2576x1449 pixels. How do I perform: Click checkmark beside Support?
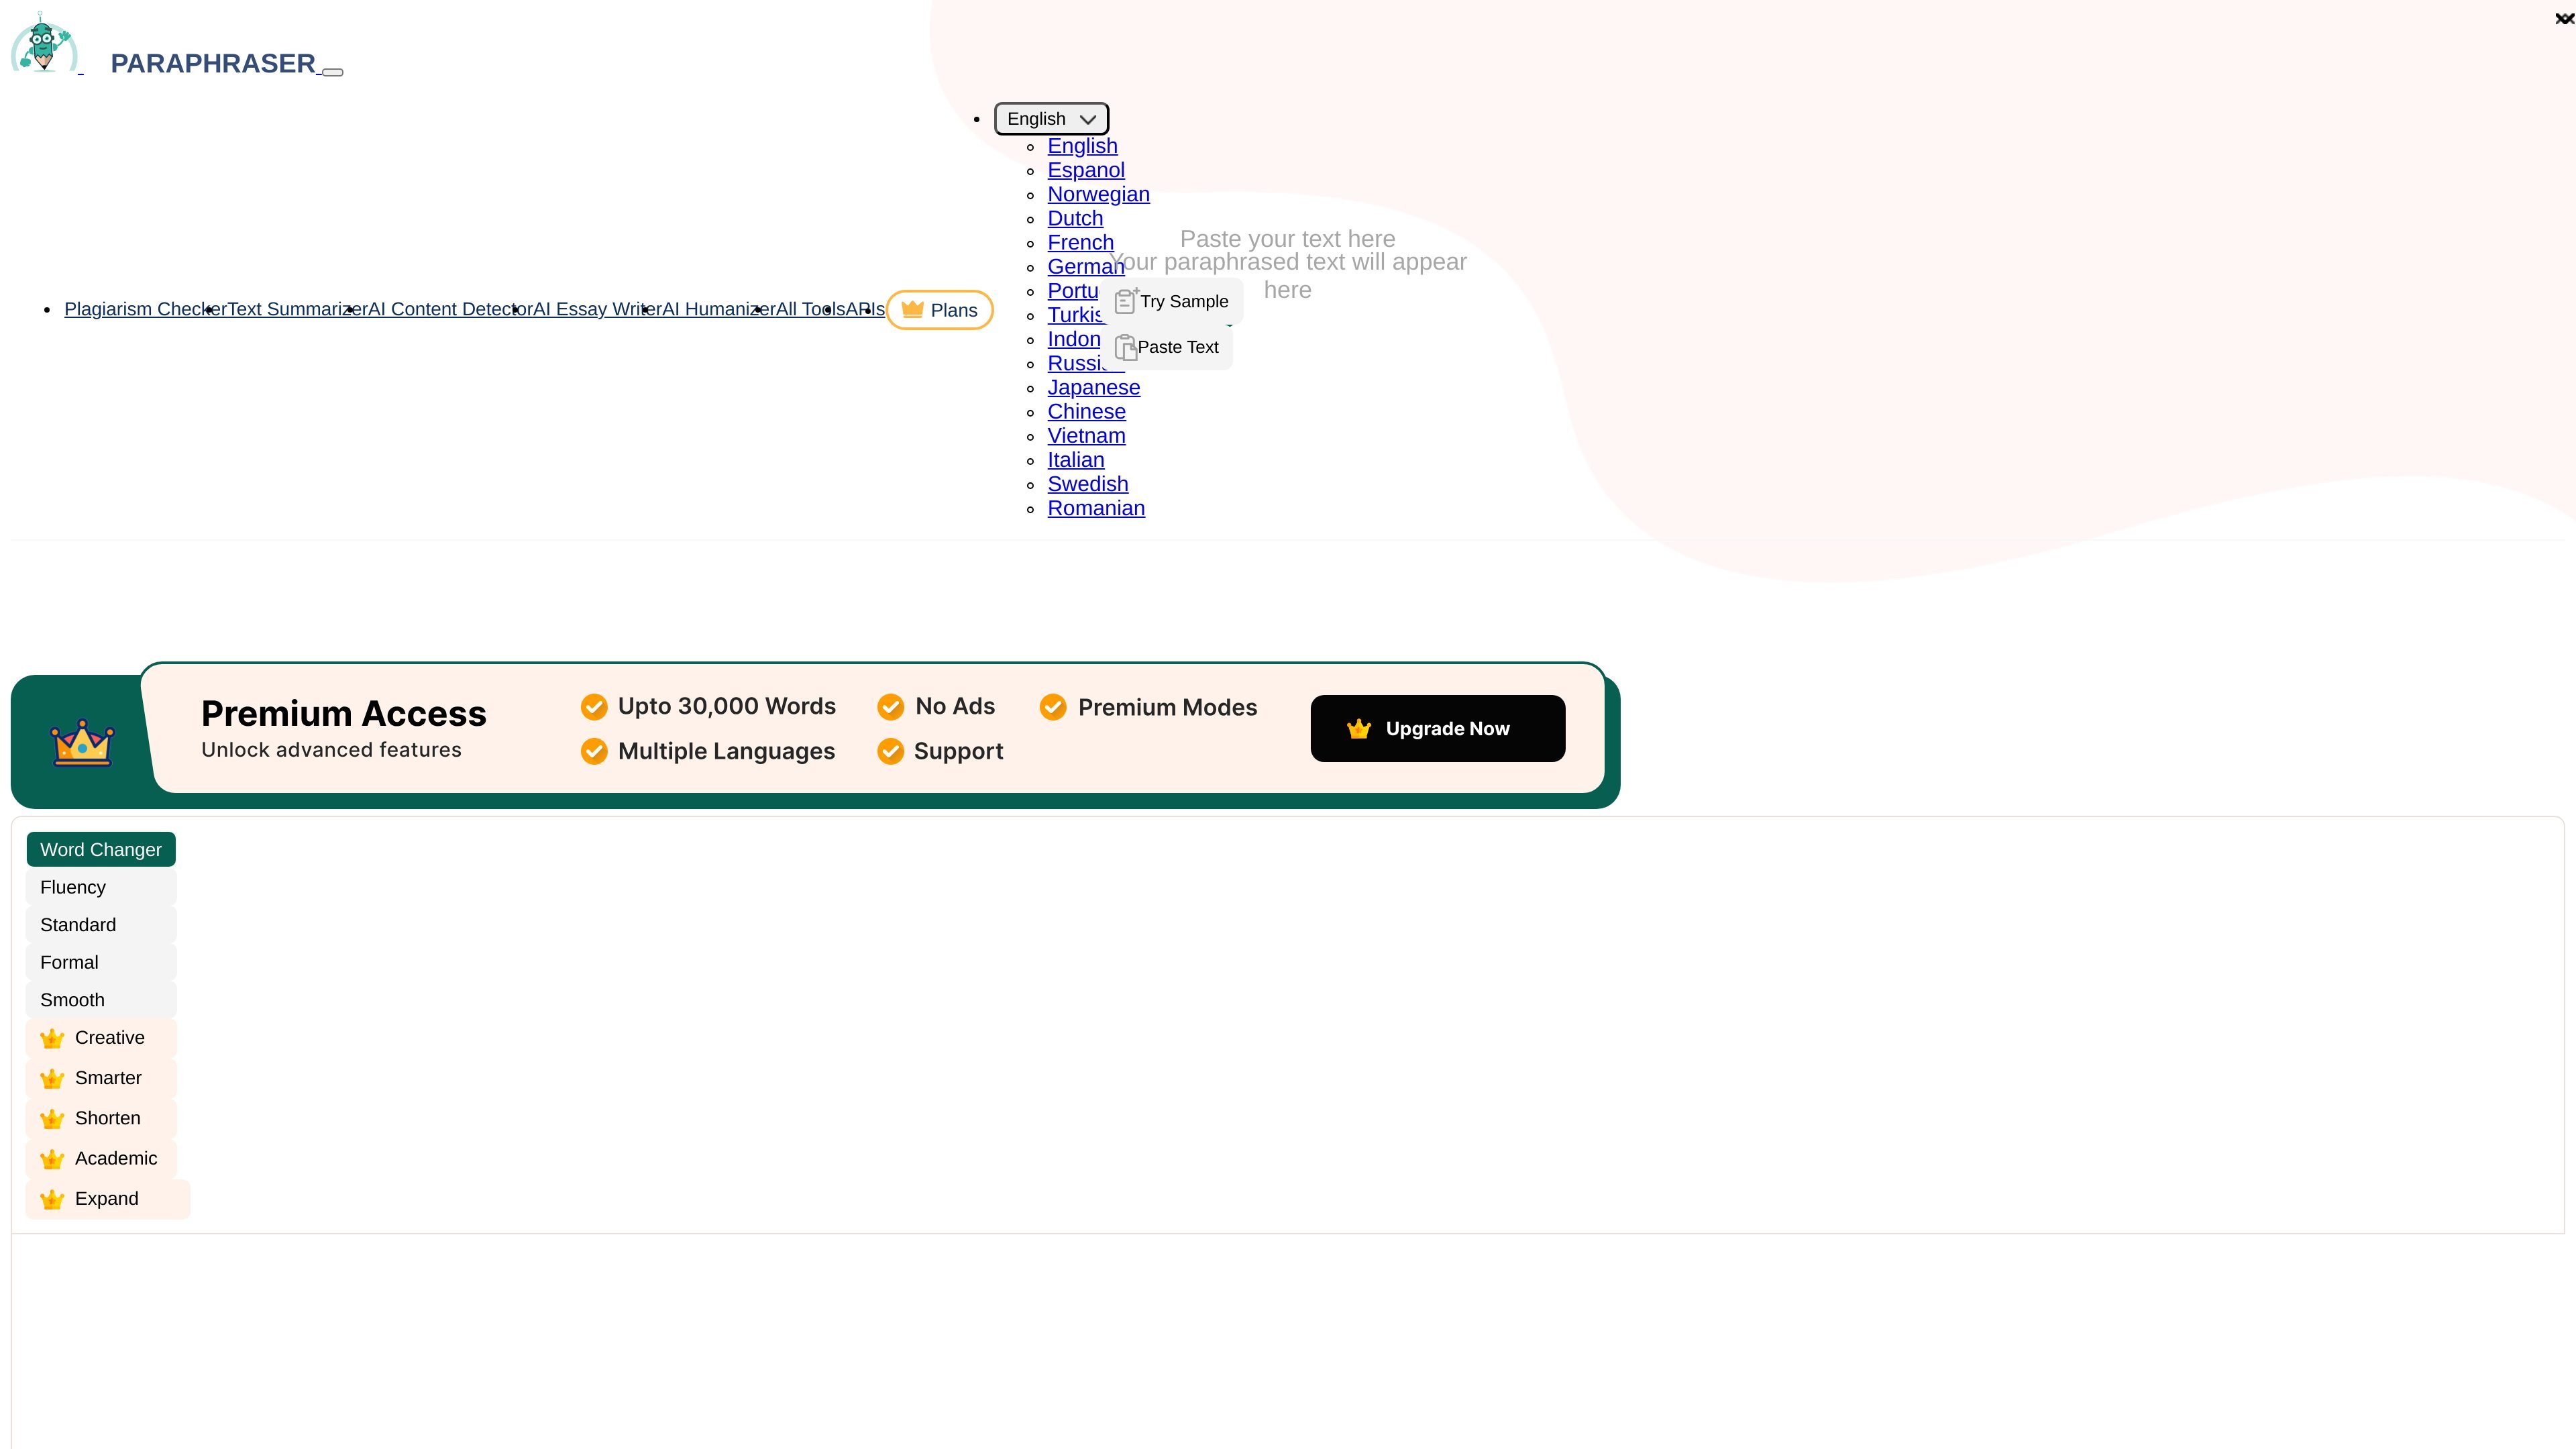point(890,751)
